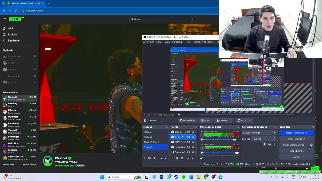The image size is (322, 181).
Task: Open source properties gear in Fuentes toolbar
Action: tap(182, 158)
